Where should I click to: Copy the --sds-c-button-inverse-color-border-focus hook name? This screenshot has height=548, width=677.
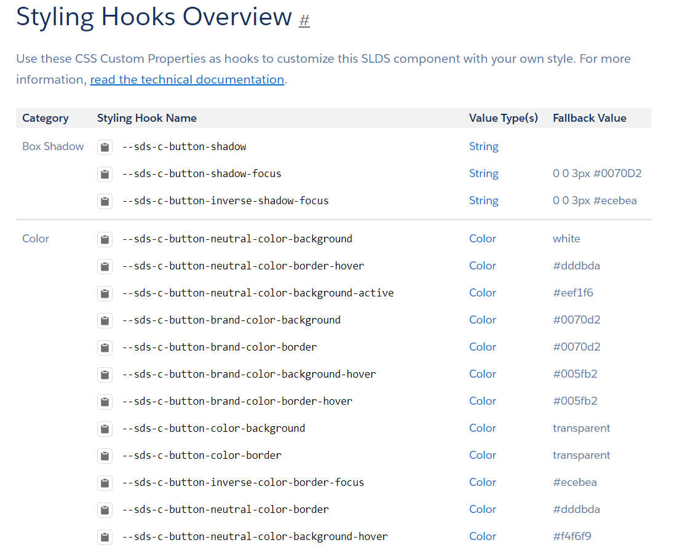(105, 483)
